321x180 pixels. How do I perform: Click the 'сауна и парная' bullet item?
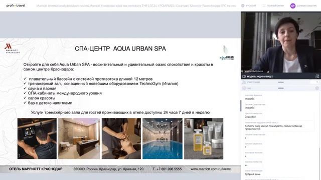click(42, 88)
